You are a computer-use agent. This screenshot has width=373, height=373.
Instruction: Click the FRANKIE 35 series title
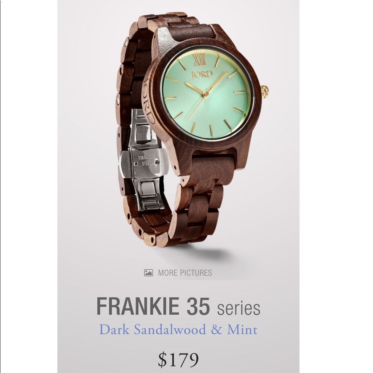[178, 307]
